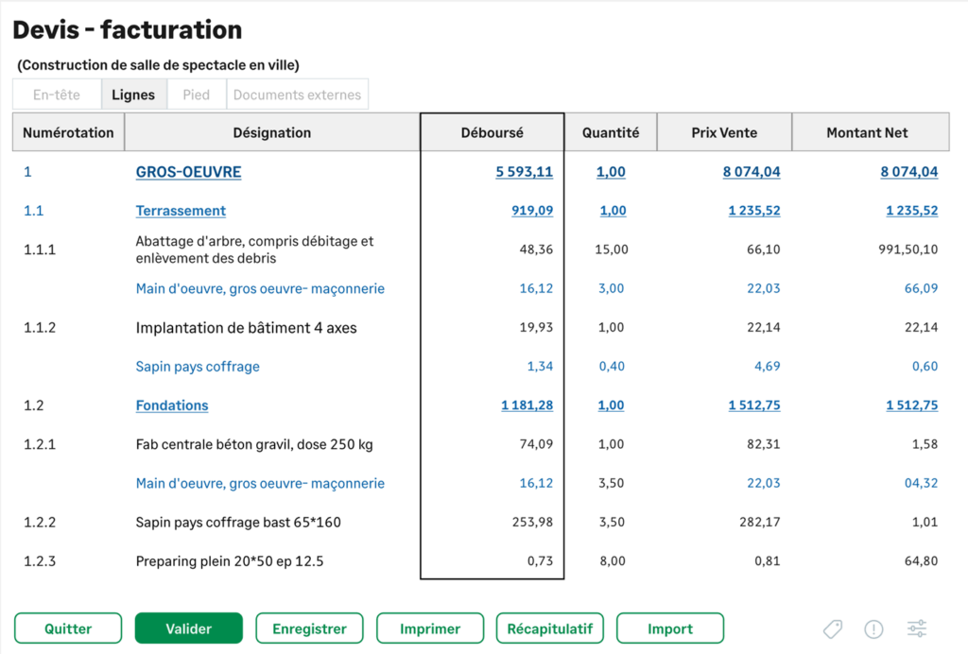The height and width of the screenshot is (654, 968).
Task: Open the sliders settings icon
Action: pos(917,628)
